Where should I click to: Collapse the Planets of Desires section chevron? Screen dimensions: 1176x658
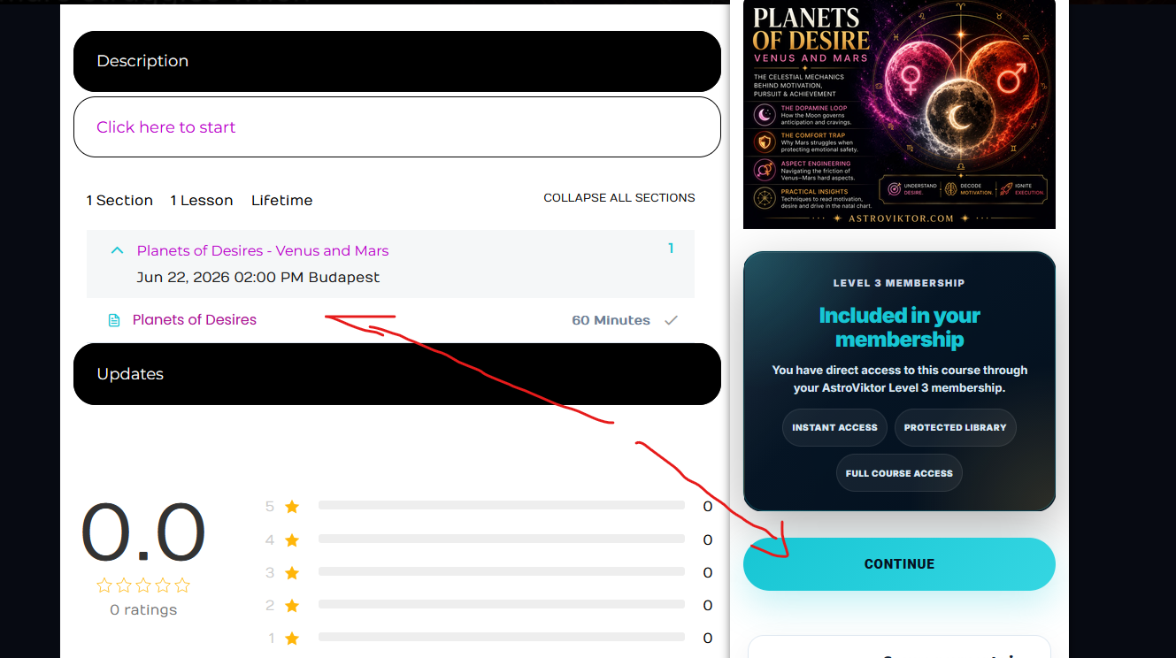117,251
